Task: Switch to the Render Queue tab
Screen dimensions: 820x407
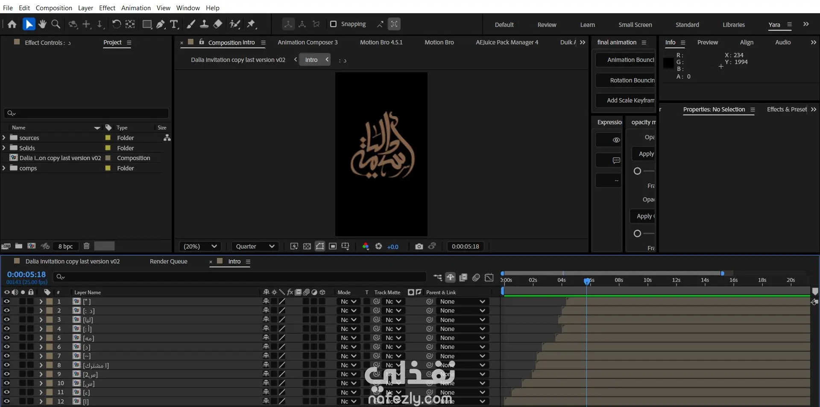Action: click(168, 261)
